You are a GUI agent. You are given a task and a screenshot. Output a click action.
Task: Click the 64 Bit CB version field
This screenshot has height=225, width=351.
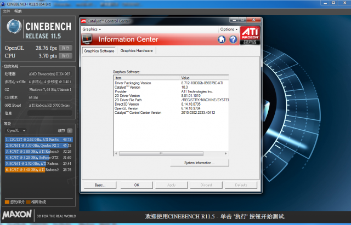tap(50, 97)
